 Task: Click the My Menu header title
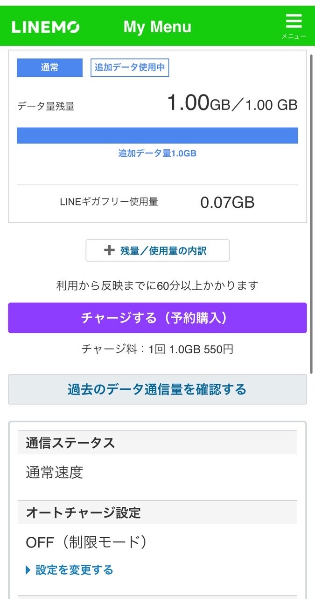click(x=157, y=27)
